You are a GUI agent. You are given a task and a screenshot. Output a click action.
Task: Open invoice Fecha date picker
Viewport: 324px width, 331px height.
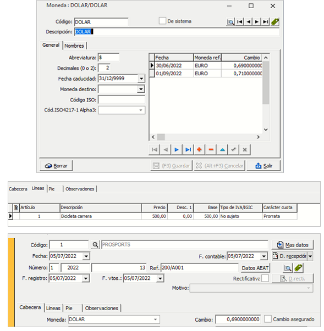point(86,256)
